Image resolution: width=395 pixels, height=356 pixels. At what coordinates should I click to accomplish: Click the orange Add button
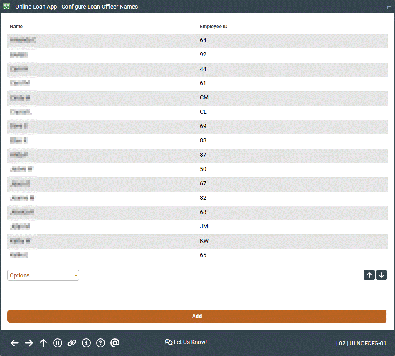click(197, 316)
